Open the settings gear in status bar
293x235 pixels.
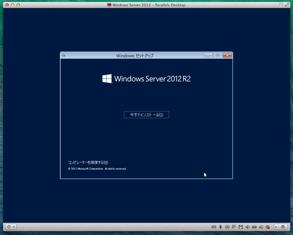point(283,227)
